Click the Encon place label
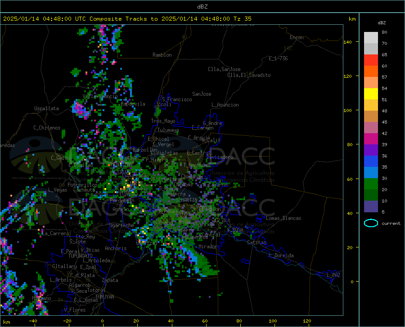The image size is (405, 327). click(297, 37)
